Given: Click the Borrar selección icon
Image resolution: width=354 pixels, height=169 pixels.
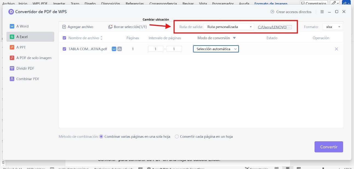Looking at the screenshot, I should pos(110,27).
